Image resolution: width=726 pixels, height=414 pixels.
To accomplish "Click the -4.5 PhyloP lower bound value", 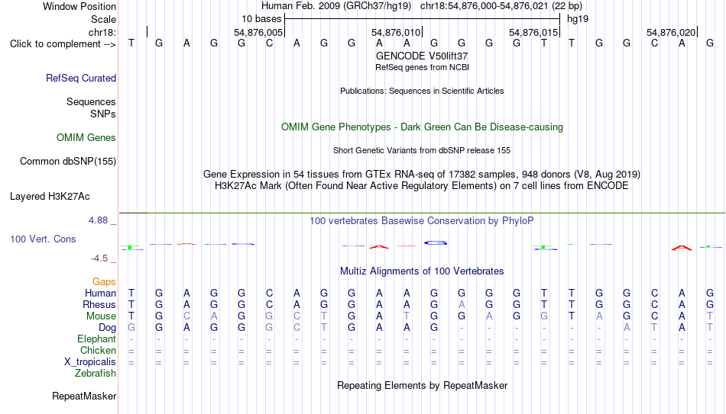I will click(x=99, y=258).
